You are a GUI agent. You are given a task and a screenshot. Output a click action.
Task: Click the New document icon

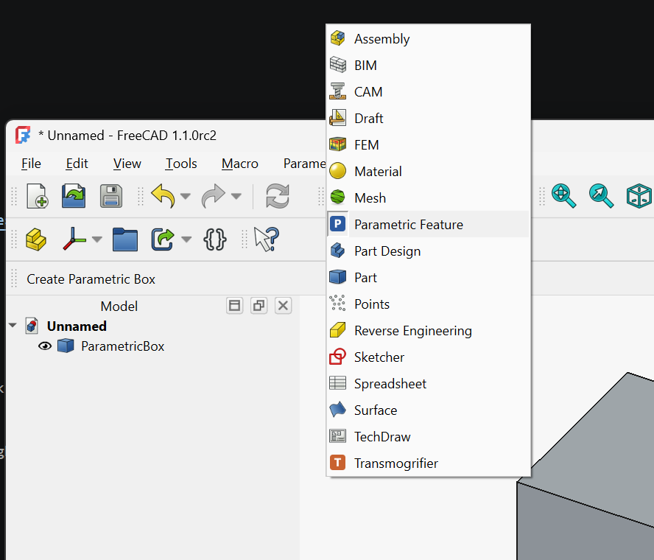tap(38, 196)
